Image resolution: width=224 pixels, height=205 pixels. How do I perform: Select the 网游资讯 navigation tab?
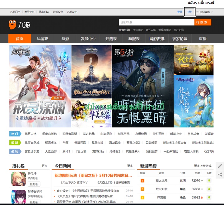coord(157,38)
